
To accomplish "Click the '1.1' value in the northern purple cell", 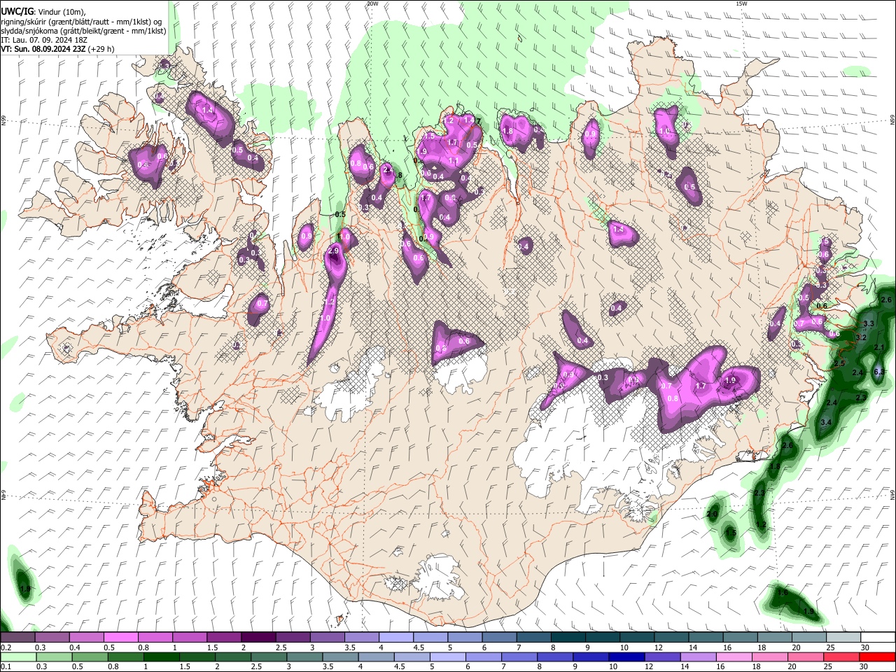I will point(453,162).
